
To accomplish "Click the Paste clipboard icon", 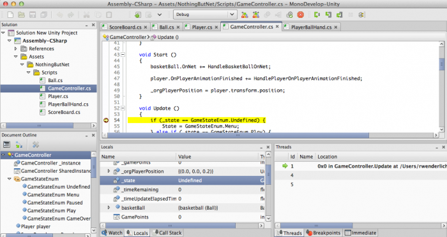I will tap(109, 15).
